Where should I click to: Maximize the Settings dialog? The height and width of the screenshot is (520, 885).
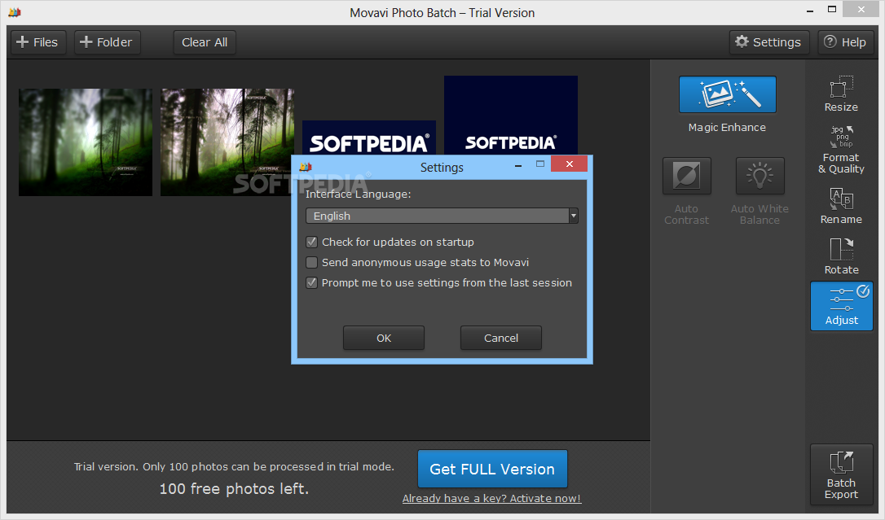[x=540, y=164]
